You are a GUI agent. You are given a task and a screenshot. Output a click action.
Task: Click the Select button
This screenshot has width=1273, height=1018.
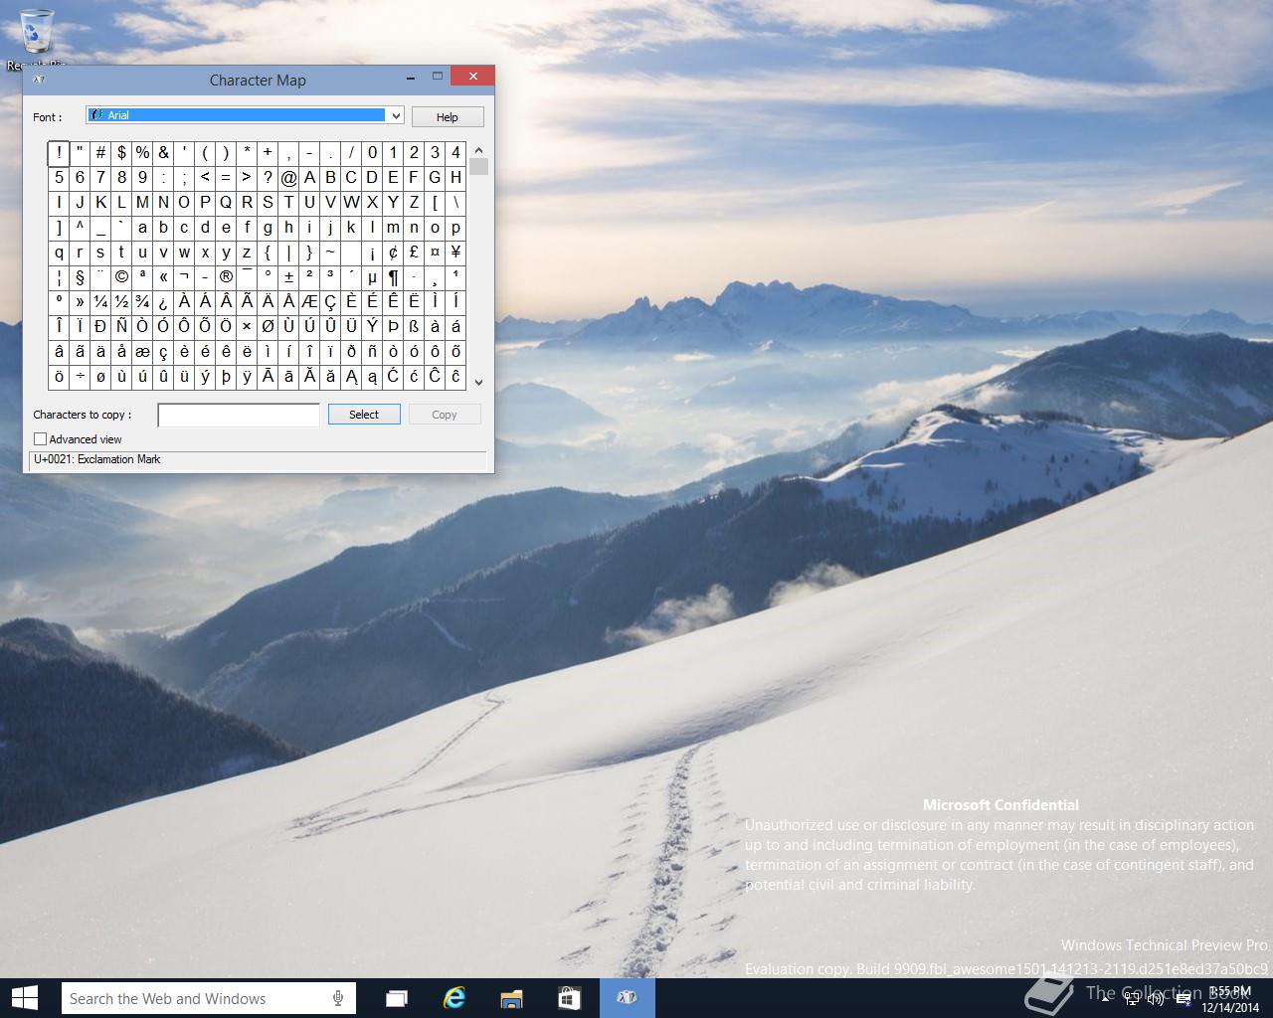tap(364, 415)
